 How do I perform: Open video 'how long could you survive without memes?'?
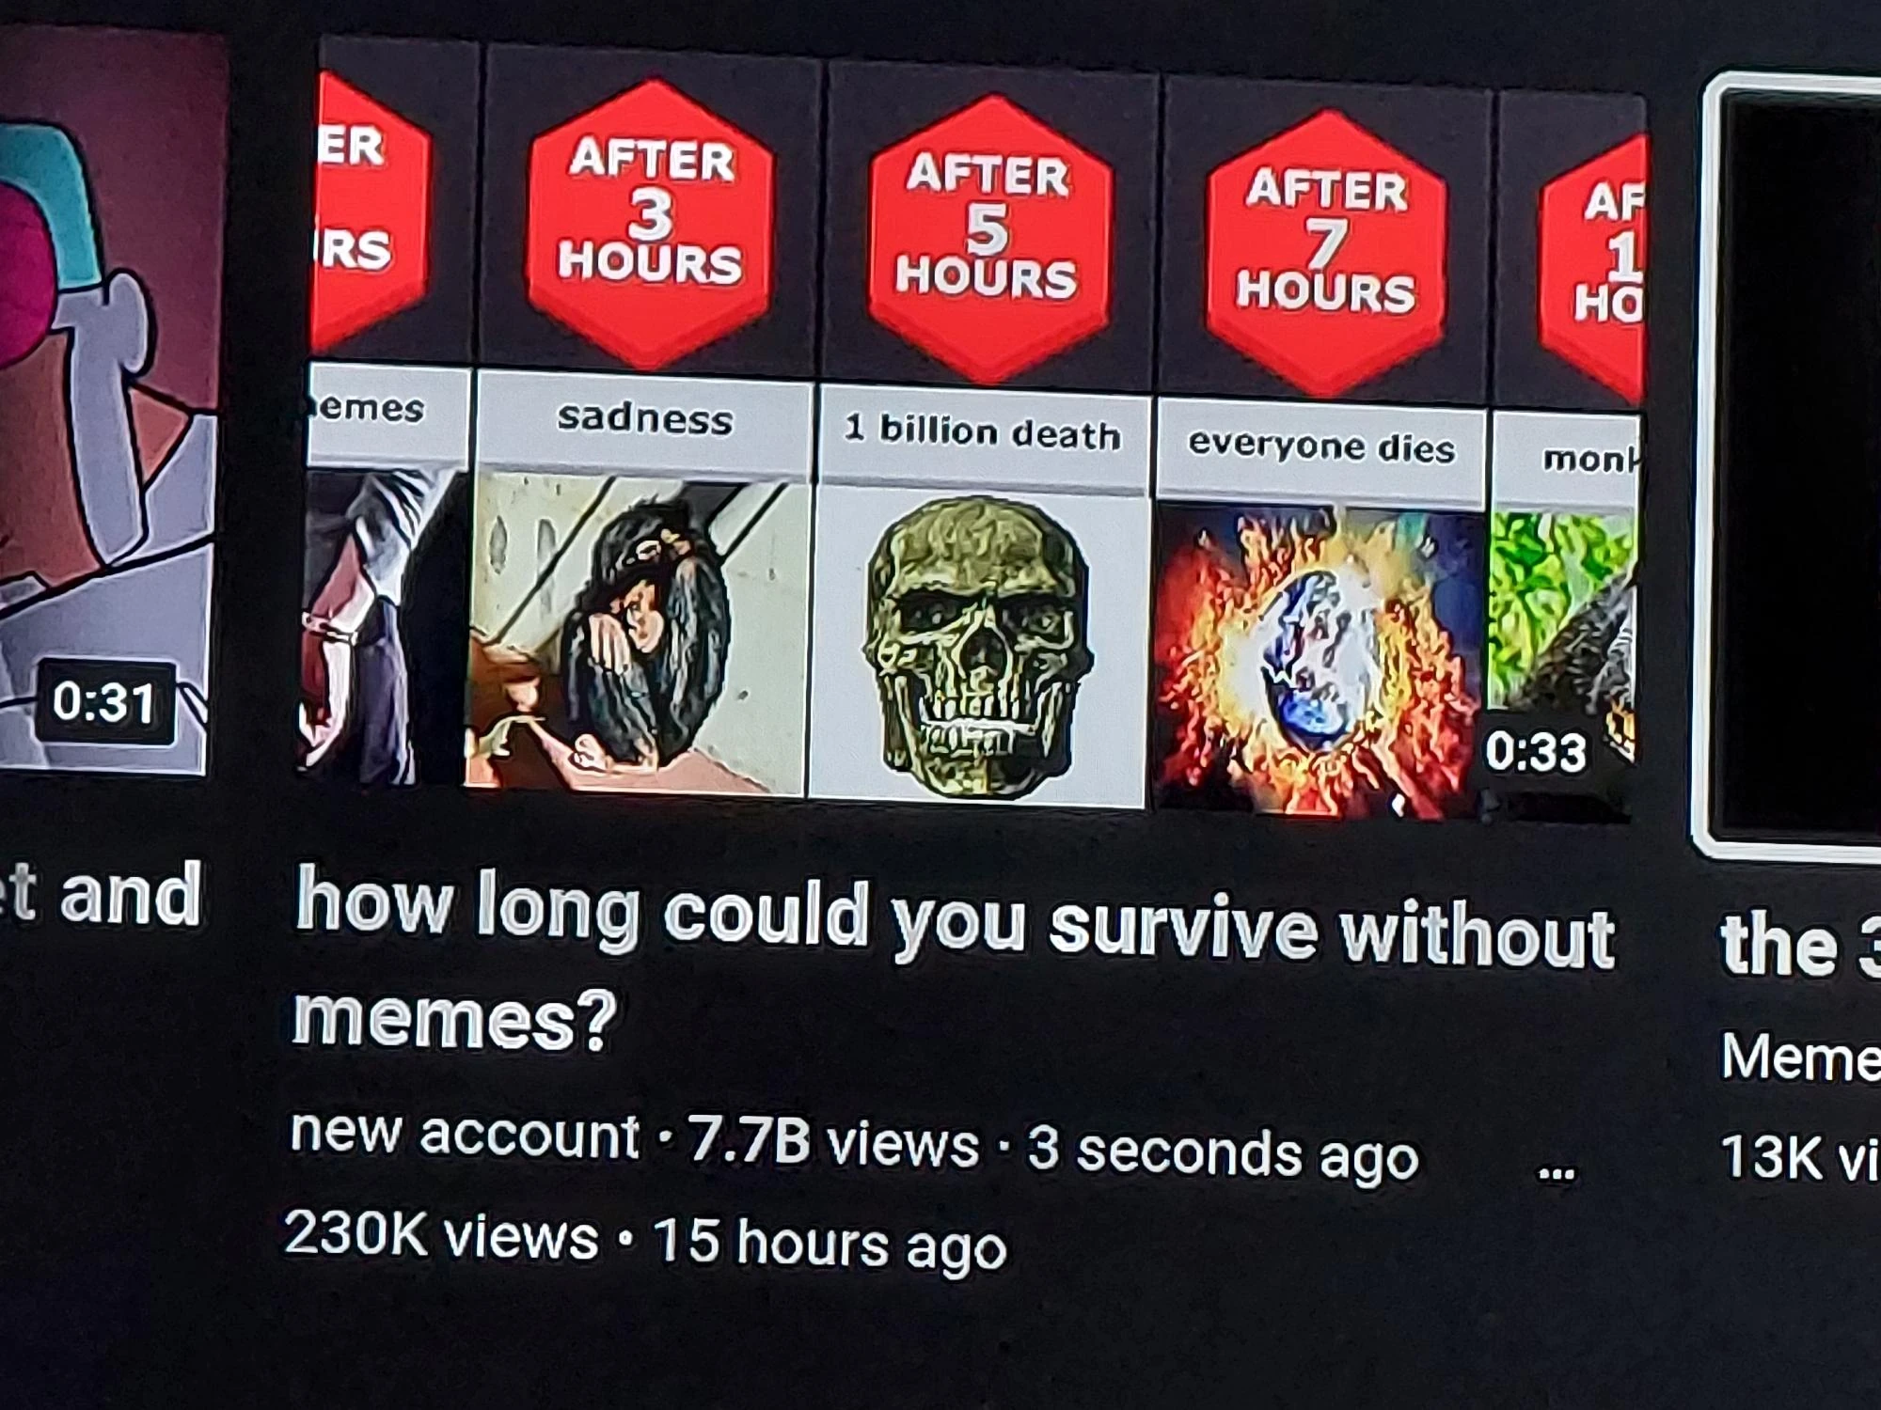(x=954, y=957)
